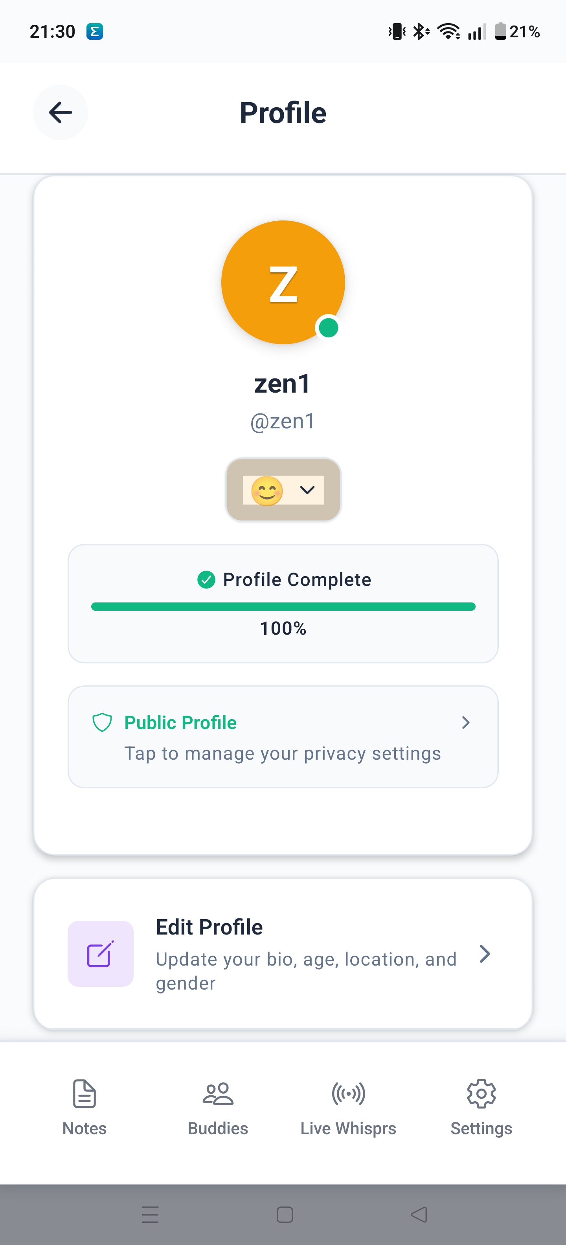The image size is (566, 1245).
Task: Expand Public Profile privacy chevron
Action: 465,723
